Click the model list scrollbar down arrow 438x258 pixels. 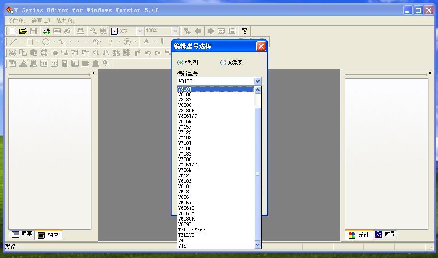[258, 245]
